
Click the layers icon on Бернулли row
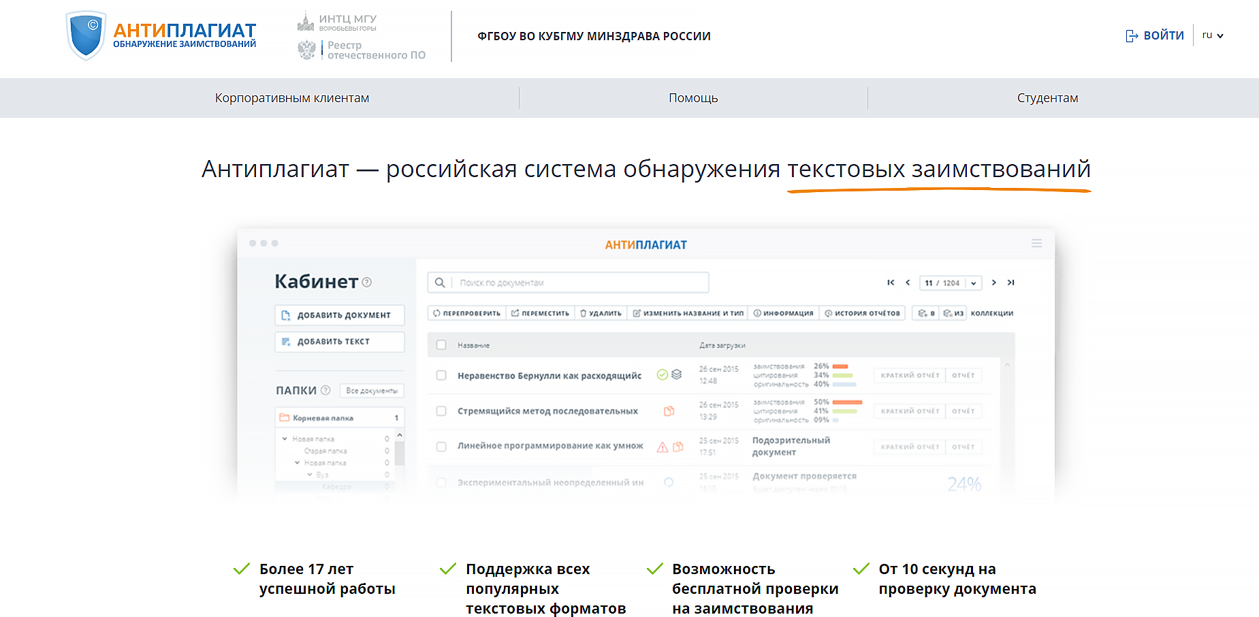pos(677,375)
